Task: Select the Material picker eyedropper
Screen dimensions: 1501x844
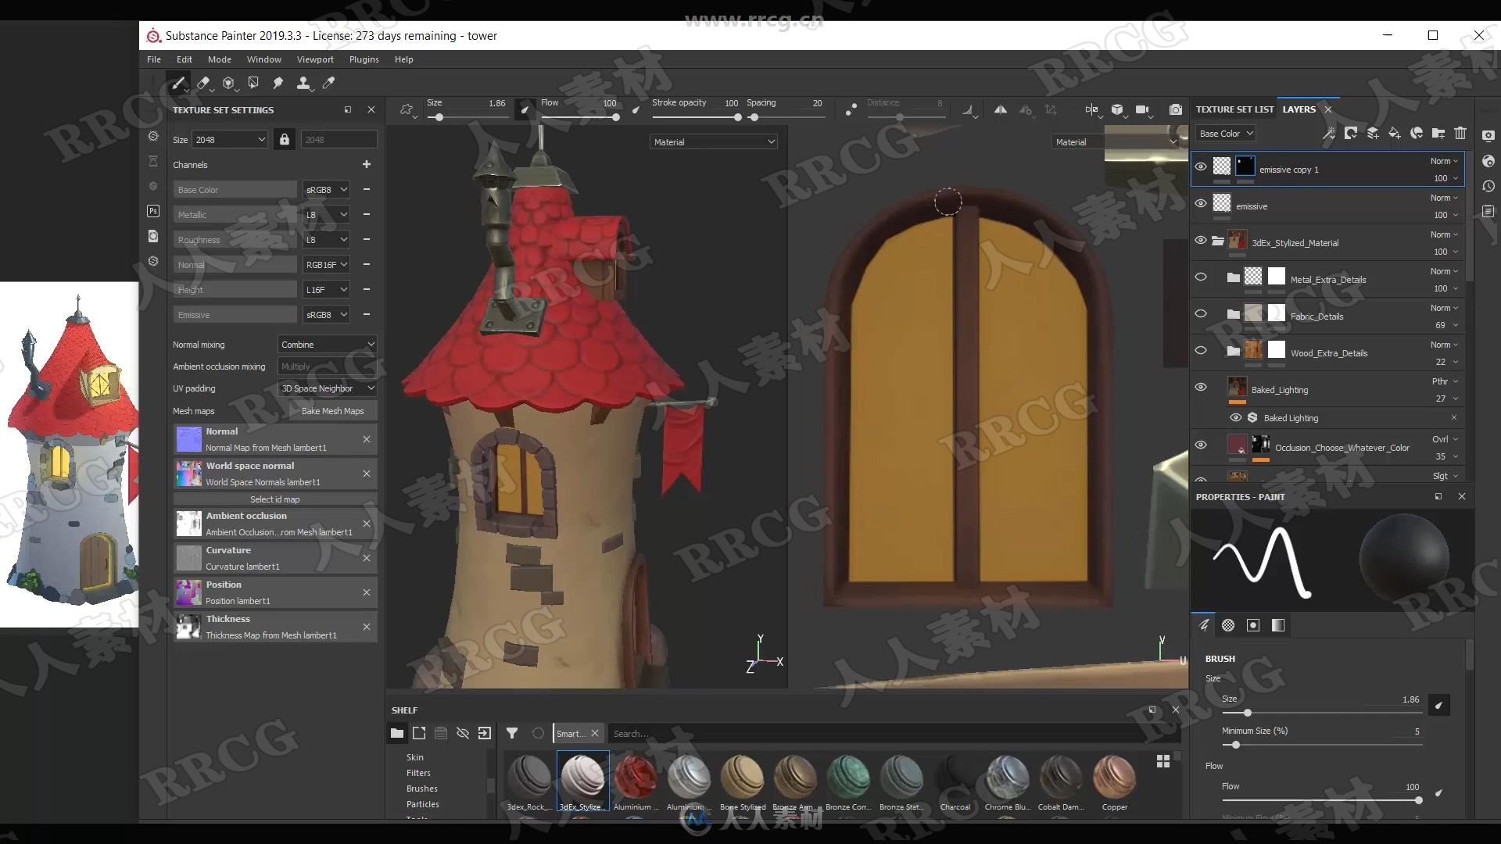Action: coord(329,83)
